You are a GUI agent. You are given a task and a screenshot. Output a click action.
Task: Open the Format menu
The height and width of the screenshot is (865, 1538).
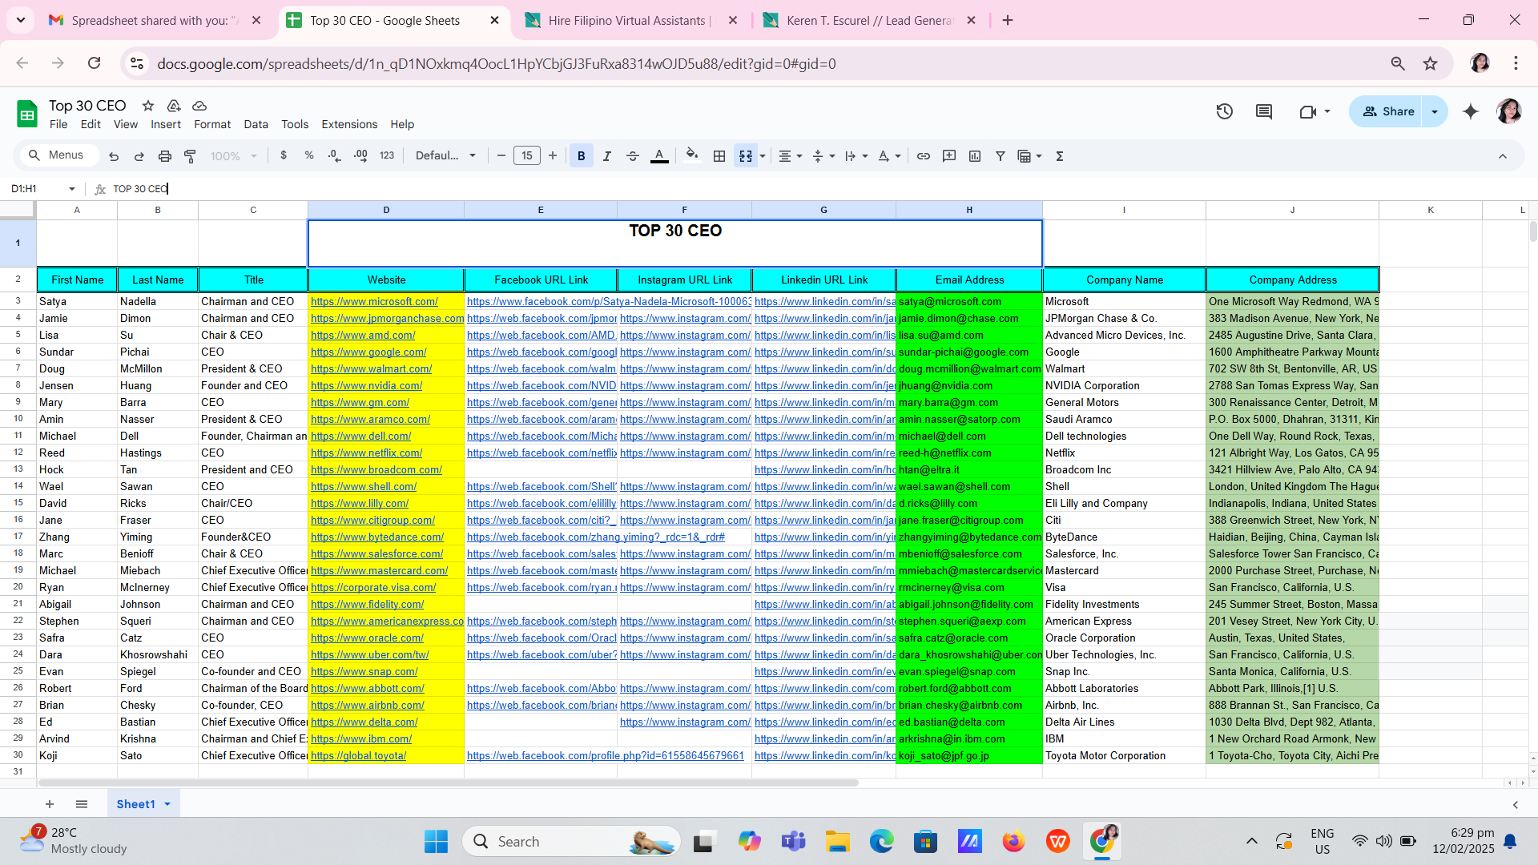(212, 124)
